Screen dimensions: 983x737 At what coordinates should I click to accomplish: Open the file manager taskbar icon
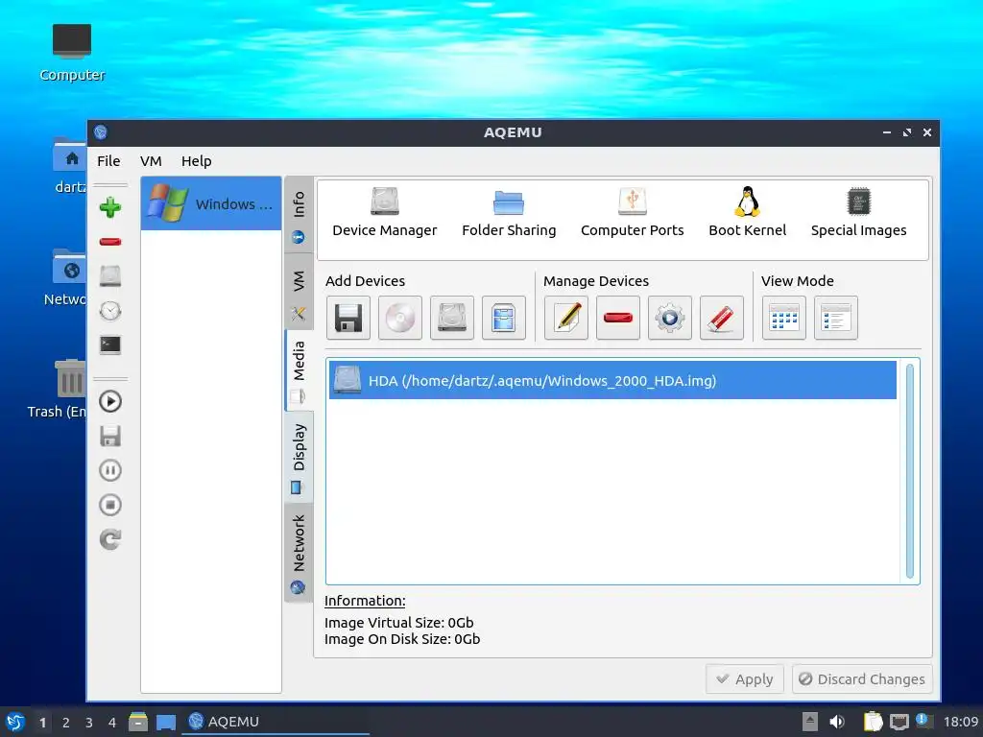pos(138,722)
